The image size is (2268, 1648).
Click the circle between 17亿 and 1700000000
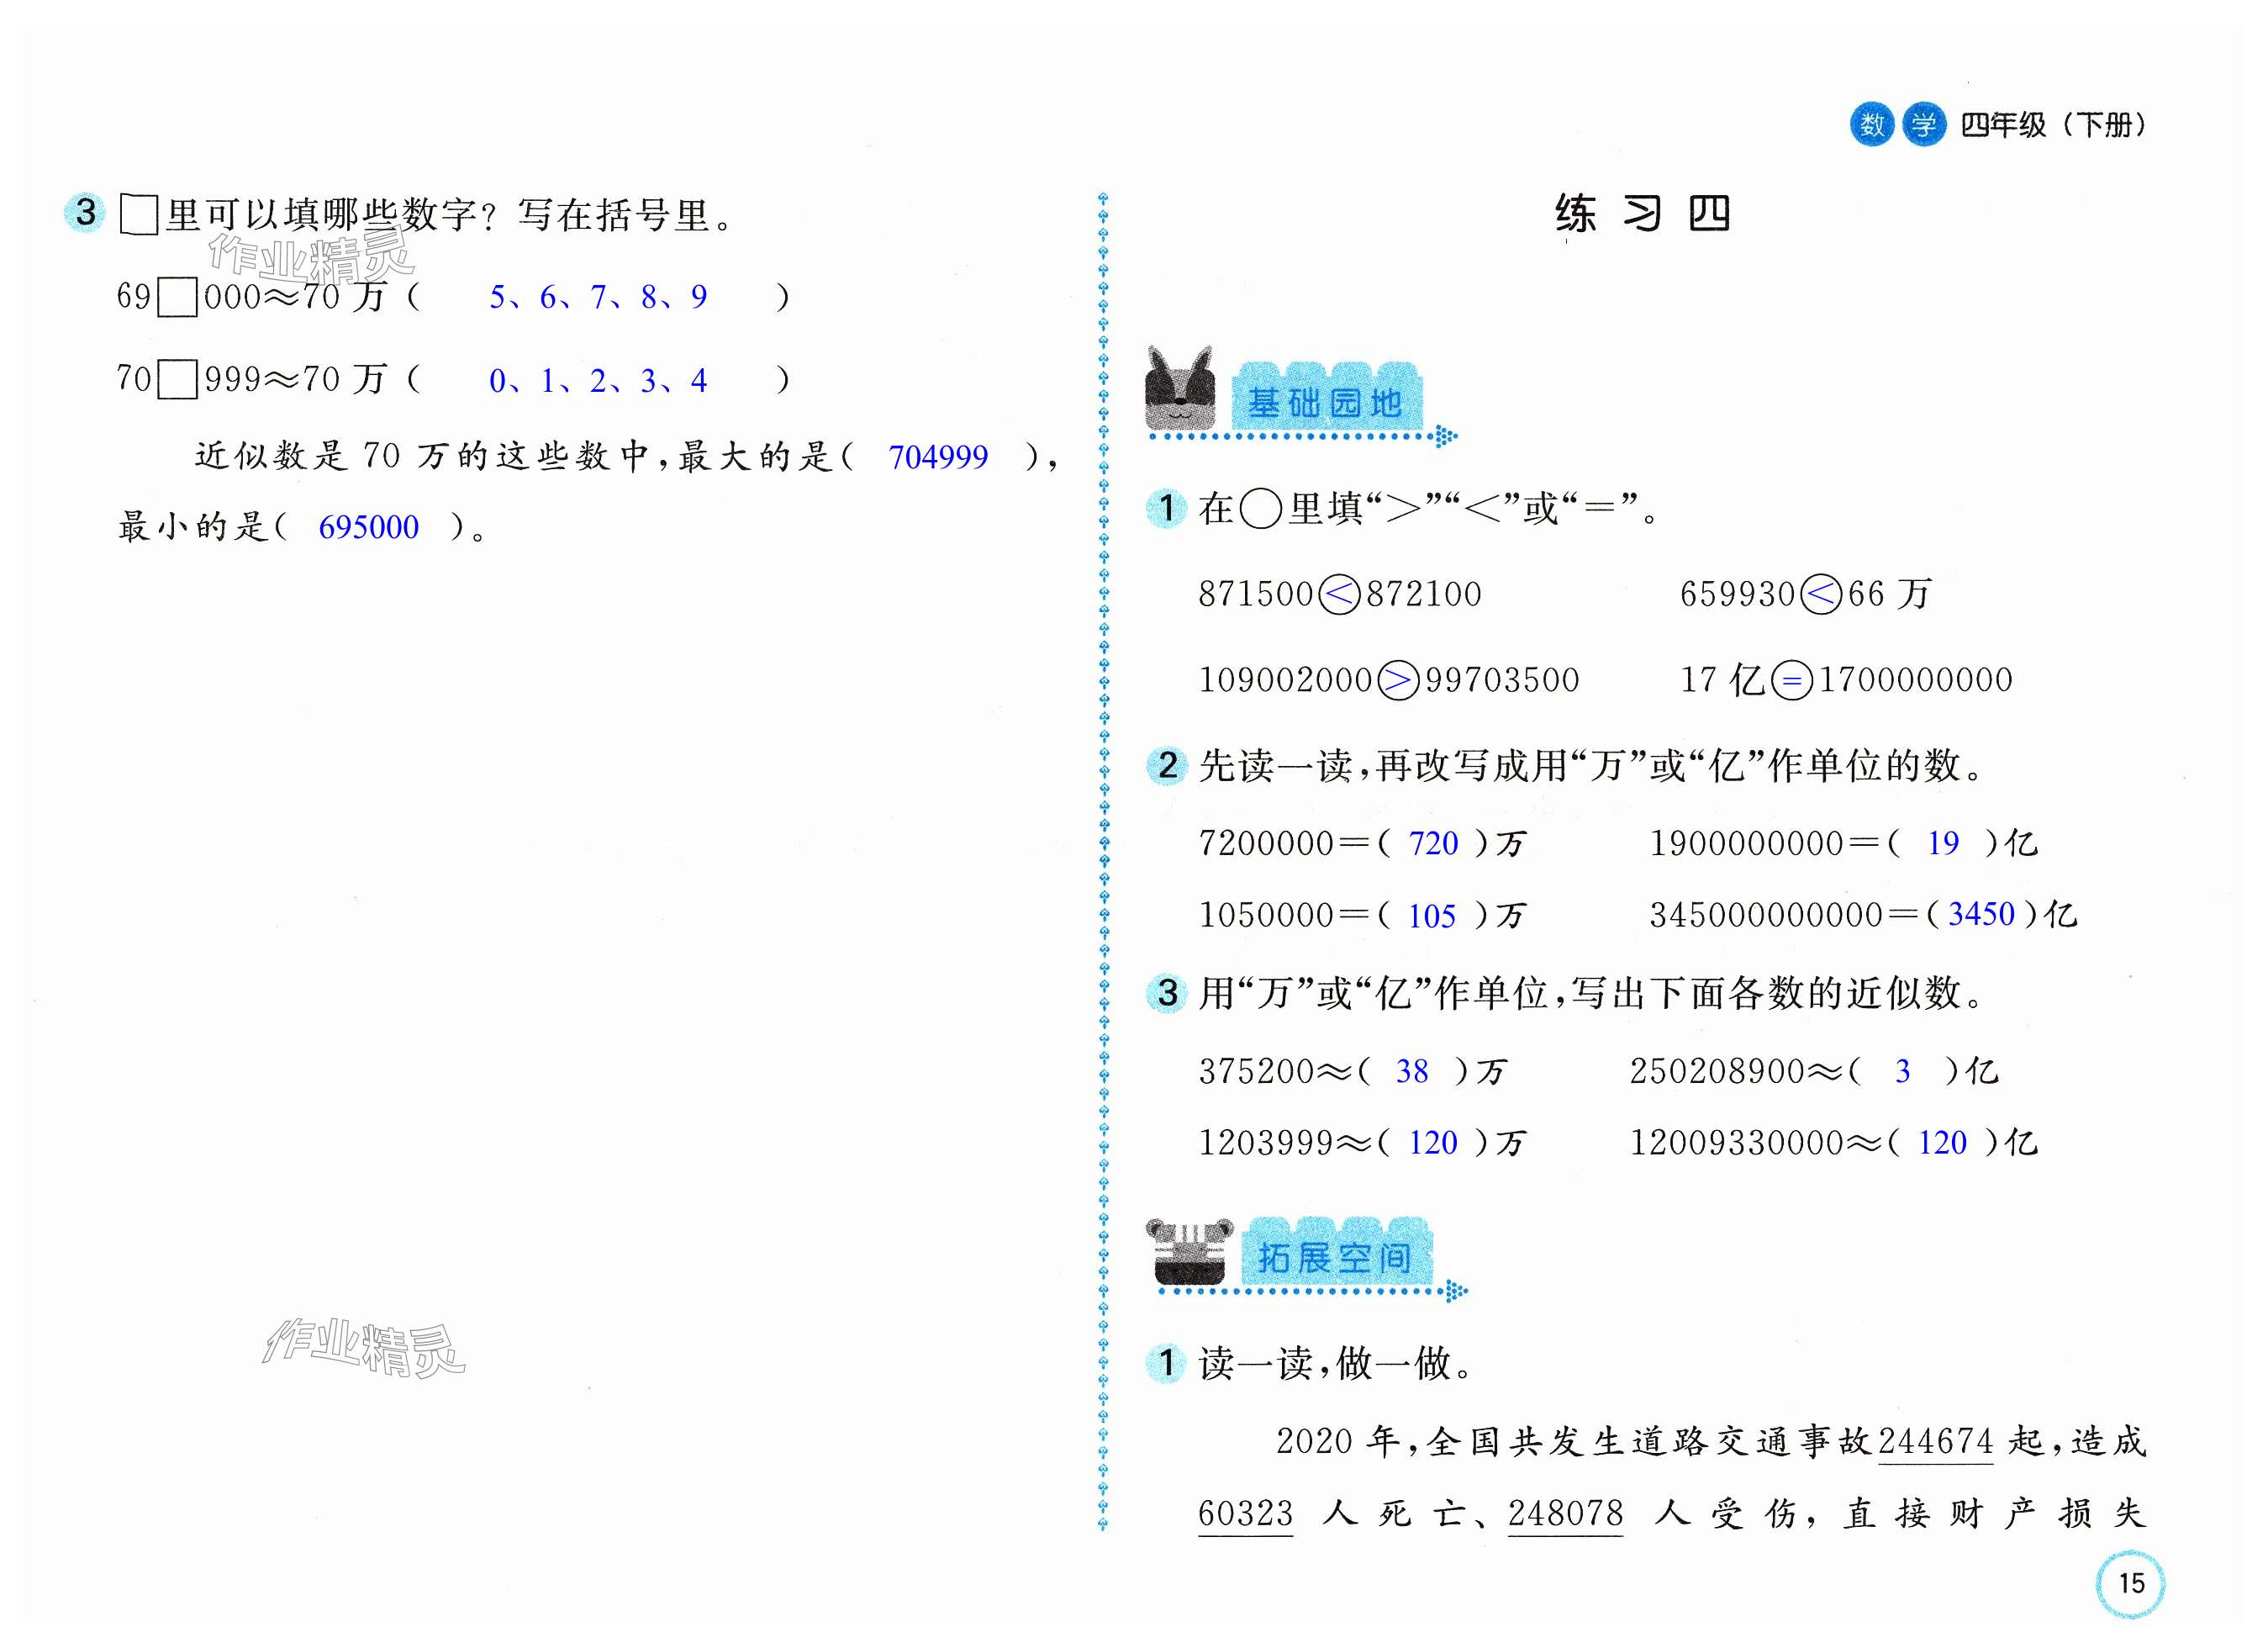(1791, 681)
